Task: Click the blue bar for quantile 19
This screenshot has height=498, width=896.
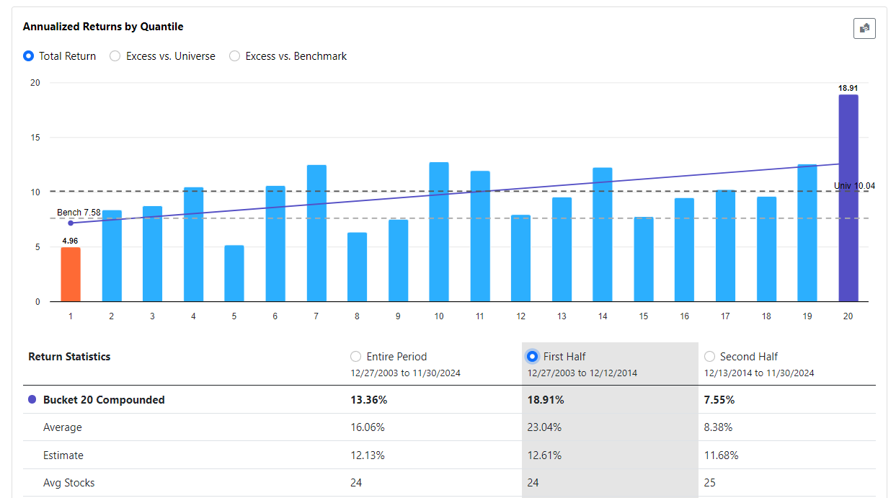Action: [807, 233]
